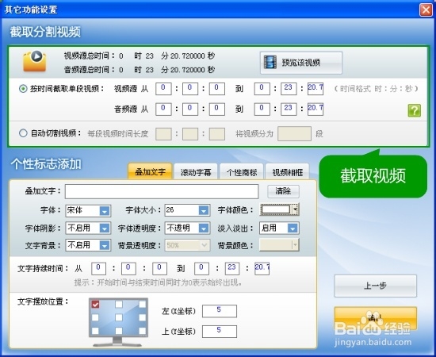Check the middle-left text position box

pos(95,317)
